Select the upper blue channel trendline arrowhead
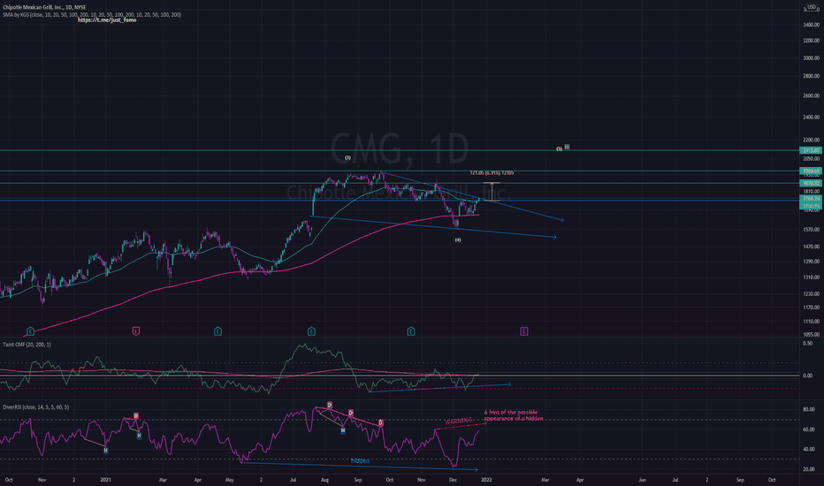The width and height of the screenshot is (824, 486). [561, 220]
